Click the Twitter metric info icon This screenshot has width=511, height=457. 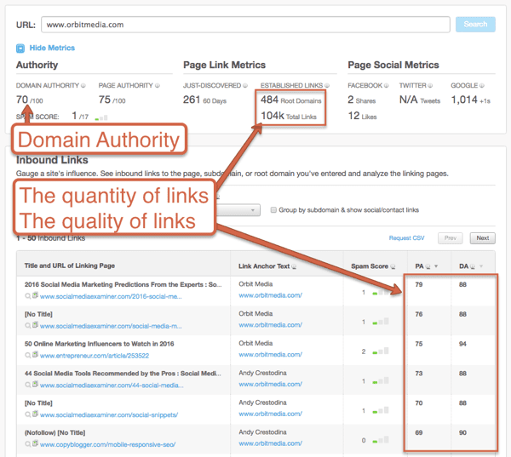[430, 85]
